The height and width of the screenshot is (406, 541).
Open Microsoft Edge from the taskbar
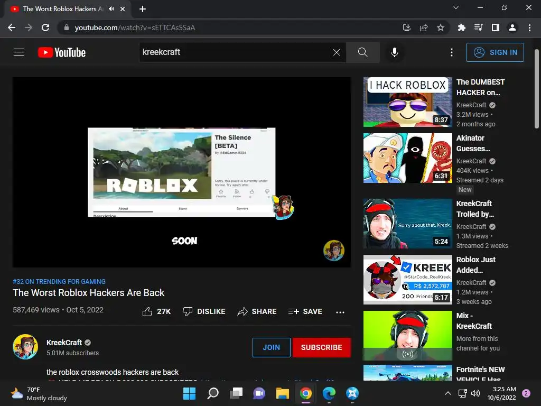point(329,393)
